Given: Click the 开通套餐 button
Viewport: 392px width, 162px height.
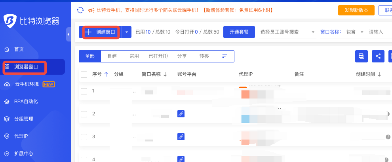Looking at the screenshot, I should 239,32.
